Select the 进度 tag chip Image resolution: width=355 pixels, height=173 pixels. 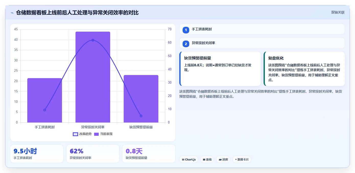pyautogui.click(x=223, y=159)
